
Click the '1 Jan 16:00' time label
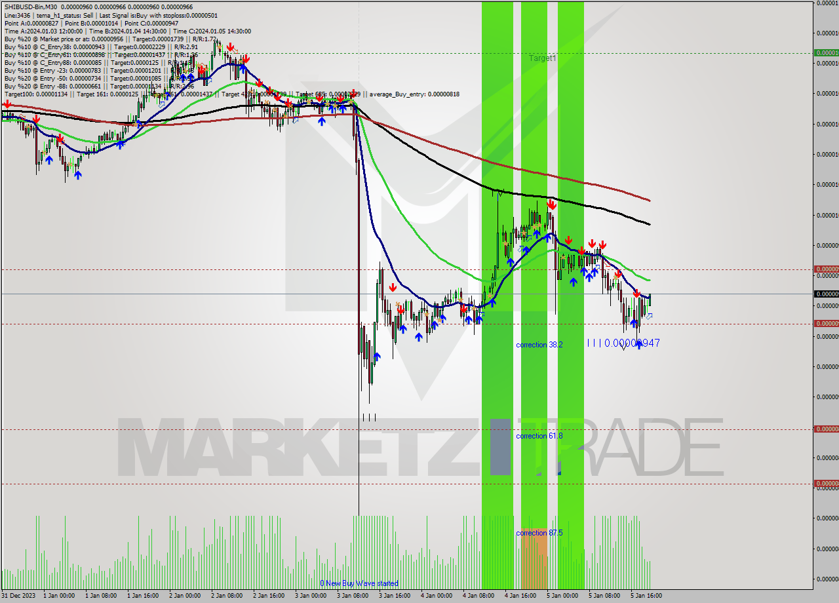(143, 596)
